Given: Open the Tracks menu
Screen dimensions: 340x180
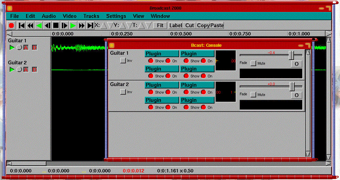Looking at the screenshot, I should click(91, 16).
